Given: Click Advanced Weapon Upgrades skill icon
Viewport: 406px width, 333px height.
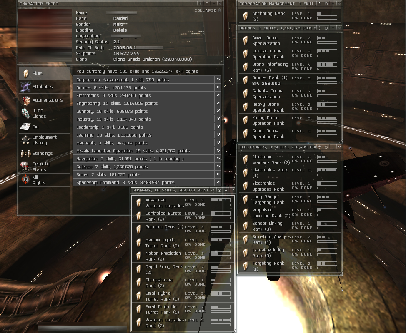Looking at the screenshot, I should click(138, 203).
